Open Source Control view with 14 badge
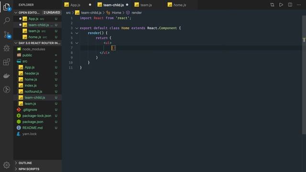The width and height of the screenshot is (306, 172). point(7,34)
